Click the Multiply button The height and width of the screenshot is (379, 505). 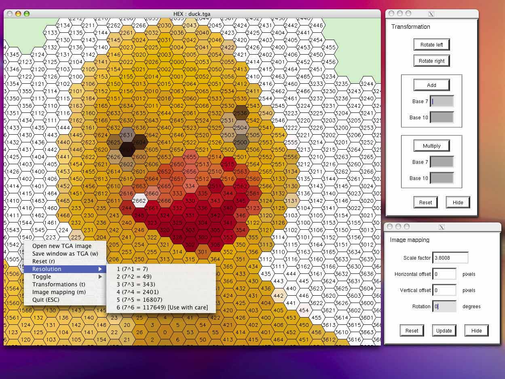431,146
